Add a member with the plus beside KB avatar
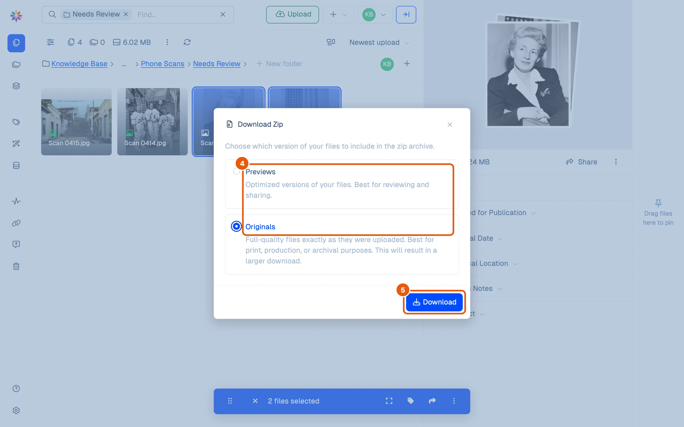Screen dimensions: 684x427 point(407,64)
